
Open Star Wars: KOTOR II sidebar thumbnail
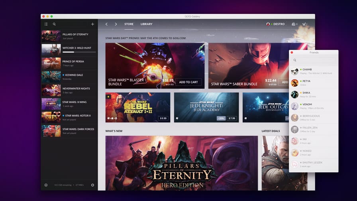tap(51, 117)
